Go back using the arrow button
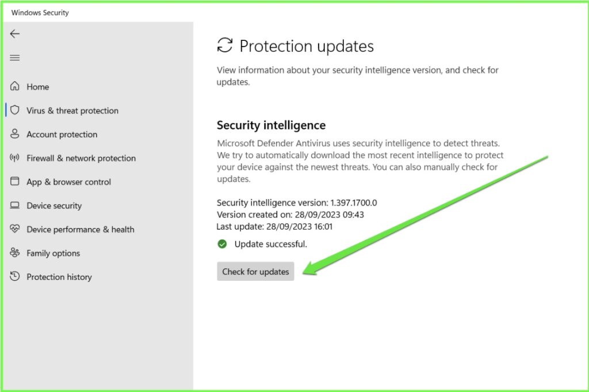The width and height of the screenshot is (589, 392). 14,34
